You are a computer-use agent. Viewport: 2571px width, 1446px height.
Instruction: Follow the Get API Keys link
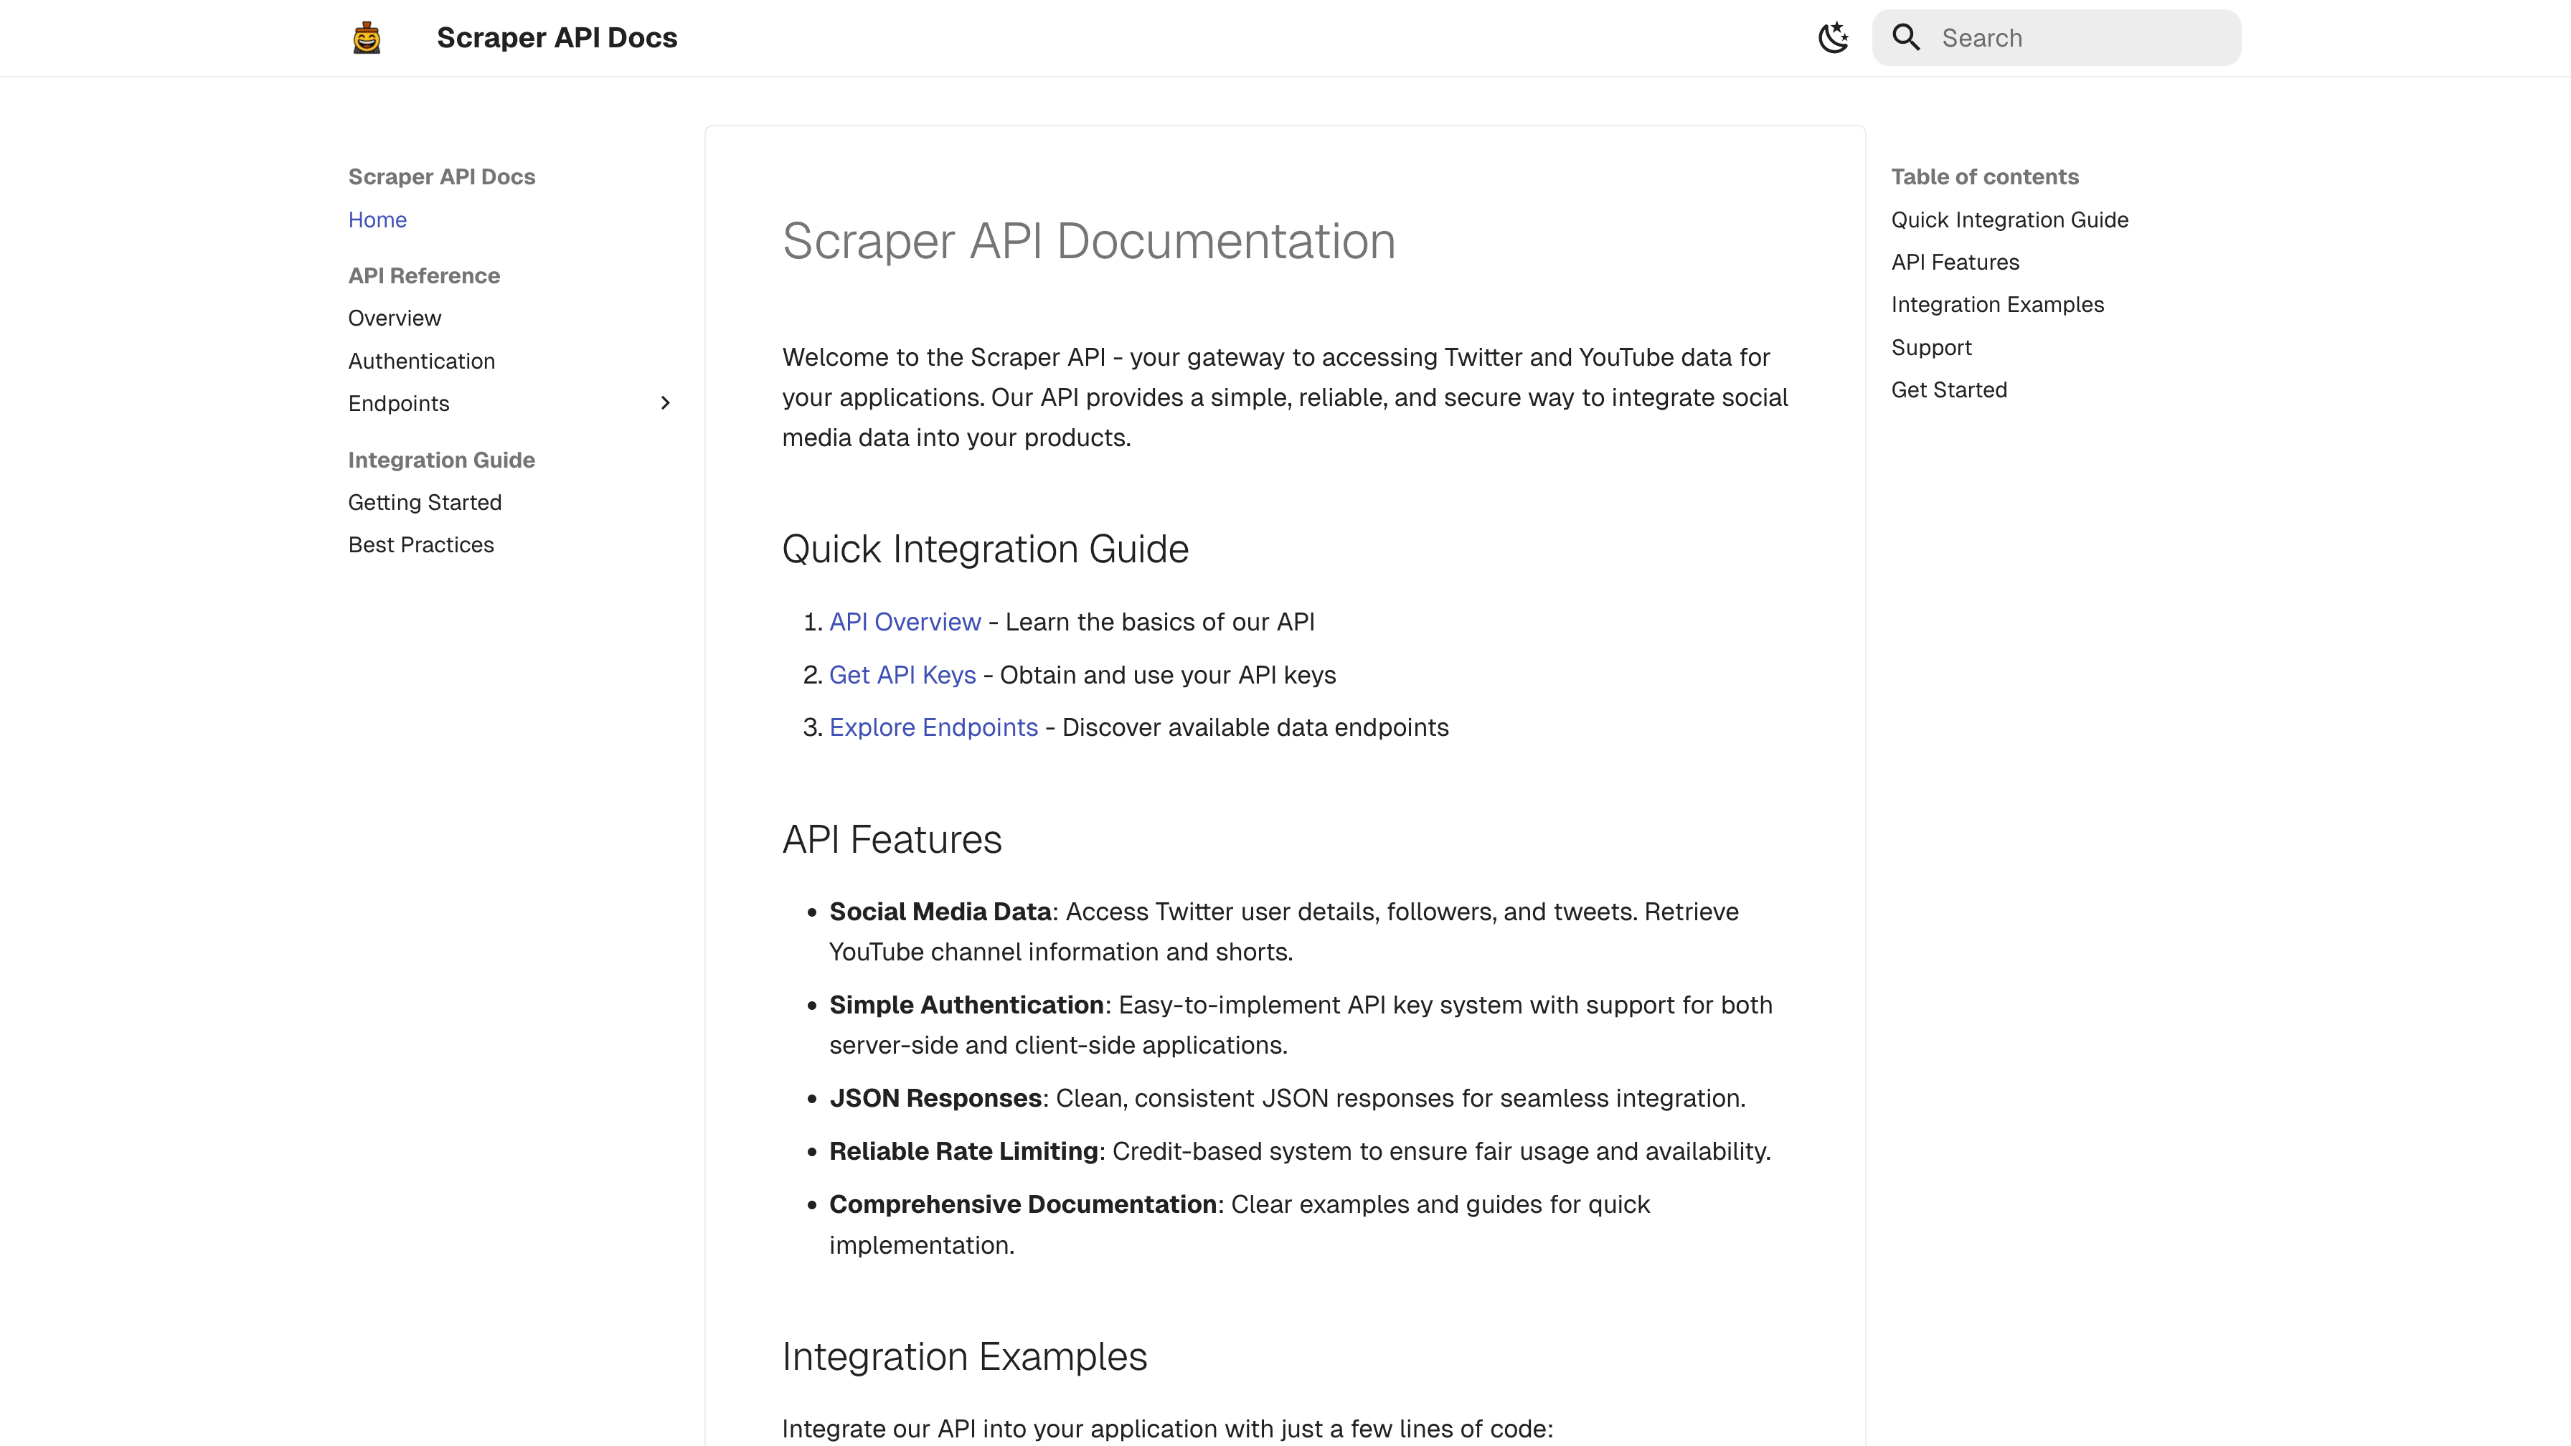click(x=901, y=675)
